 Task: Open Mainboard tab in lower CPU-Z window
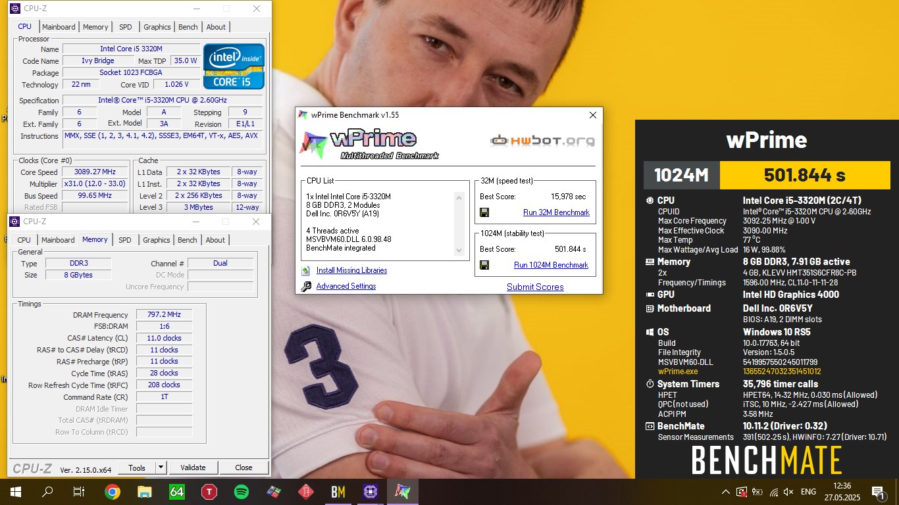pyautogui.click(x=58, y=240)
